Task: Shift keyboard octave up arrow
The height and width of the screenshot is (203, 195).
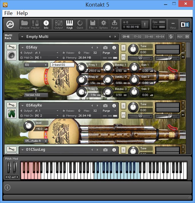Action: coord(17,177)
